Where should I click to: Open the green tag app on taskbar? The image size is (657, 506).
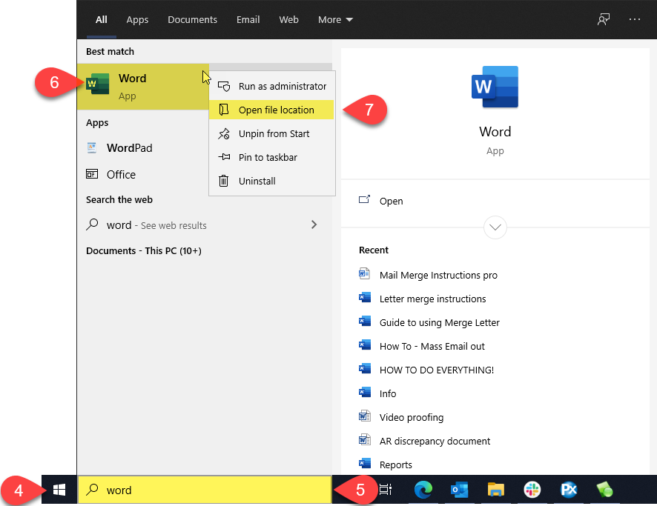click(x=604, y=489)
